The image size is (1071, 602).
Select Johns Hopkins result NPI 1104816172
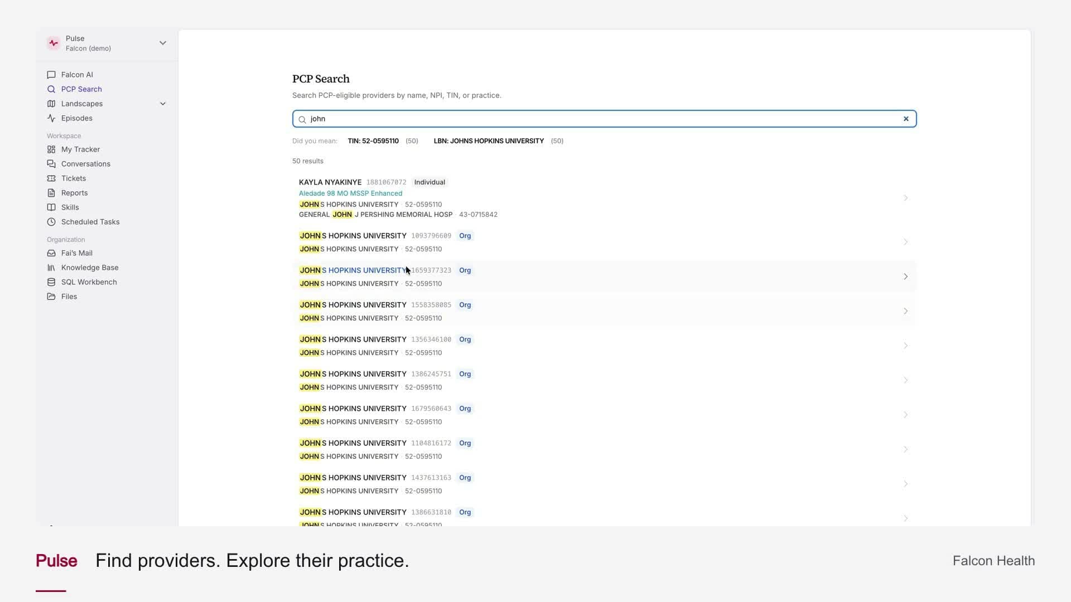pyautogui.click(x=605, y=449)
